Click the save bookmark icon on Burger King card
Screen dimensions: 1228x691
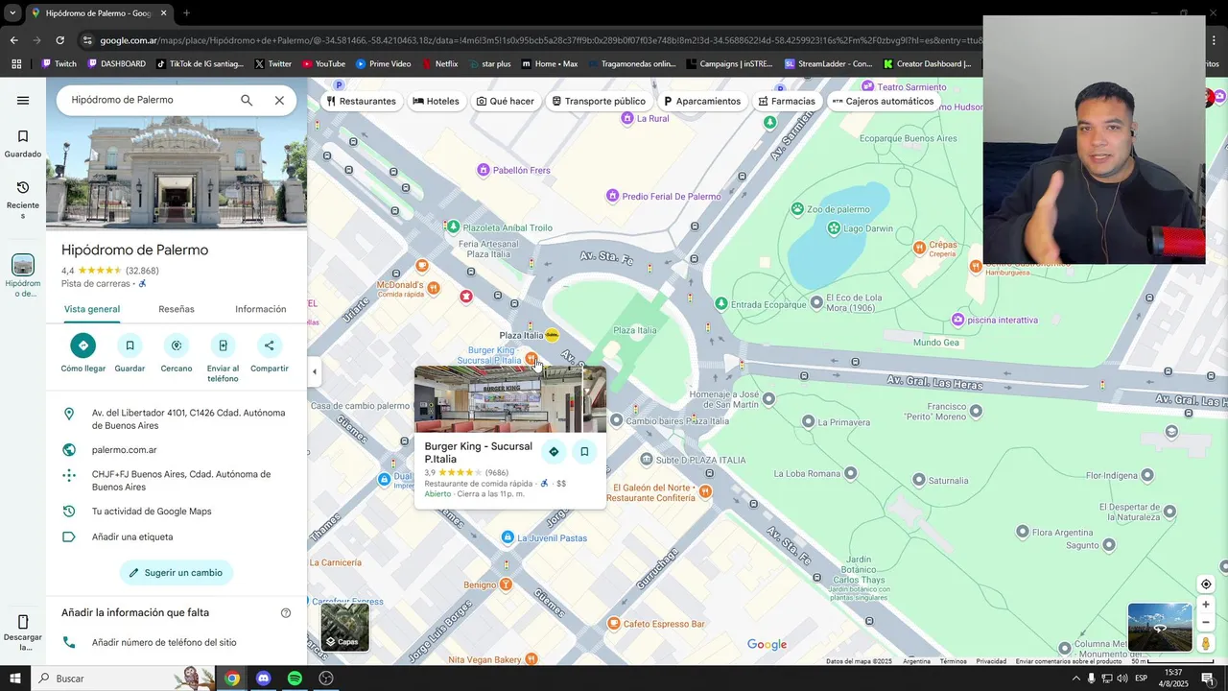tap(584, 452)
